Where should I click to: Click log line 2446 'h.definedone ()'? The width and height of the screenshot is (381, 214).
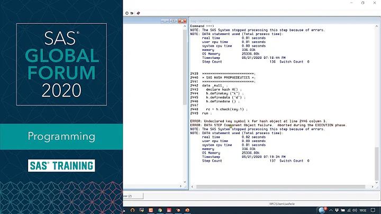[215, 101]
